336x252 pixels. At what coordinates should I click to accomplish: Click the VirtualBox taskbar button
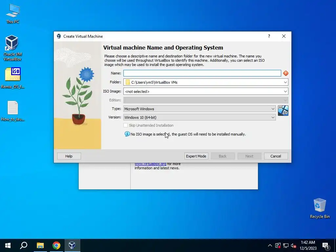pos(72,245)
